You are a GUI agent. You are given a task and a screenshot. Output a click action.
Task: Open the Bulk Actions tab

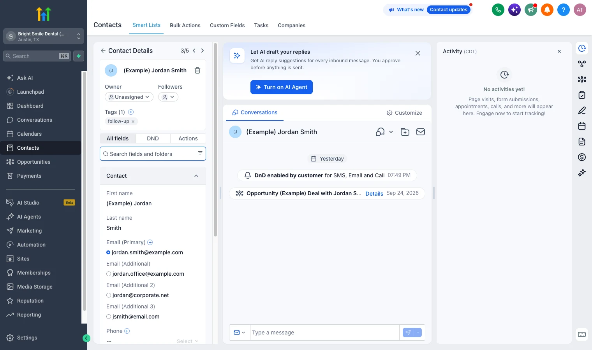[x=185, y=25]
